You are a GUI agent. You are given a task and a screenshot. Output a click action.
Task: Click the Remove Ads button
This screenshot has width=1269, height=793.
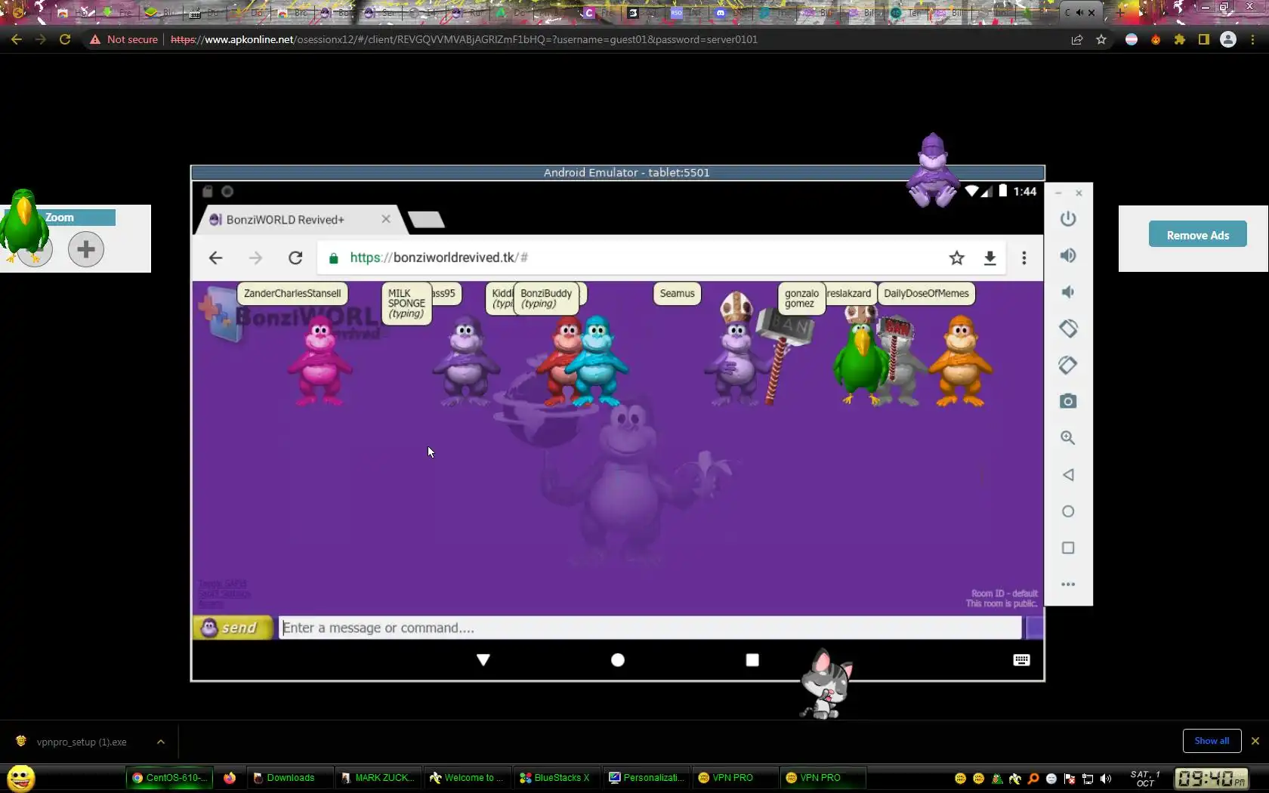pos(1198,235)
